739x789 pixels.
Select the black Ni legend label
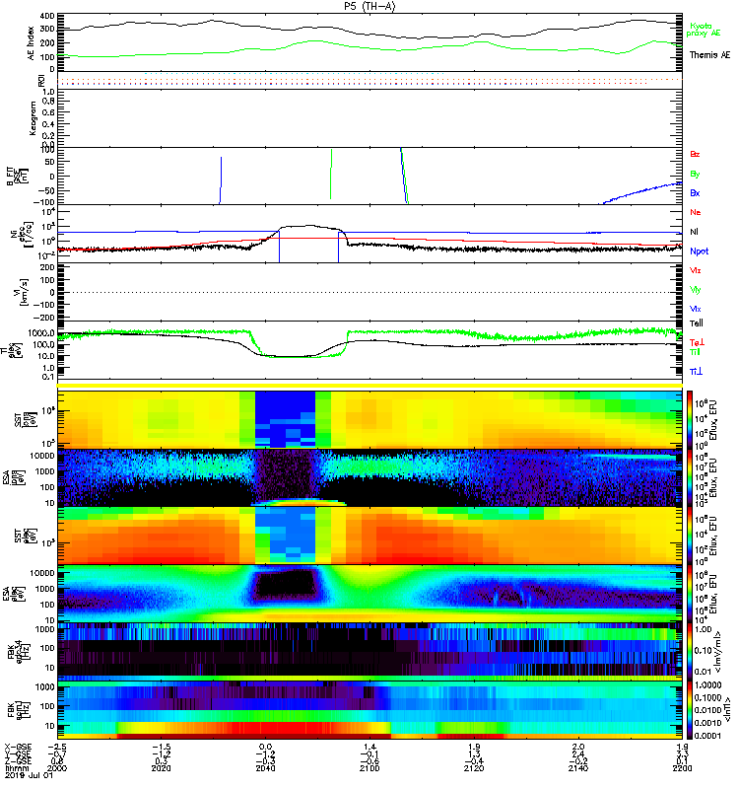coord(694,232)
